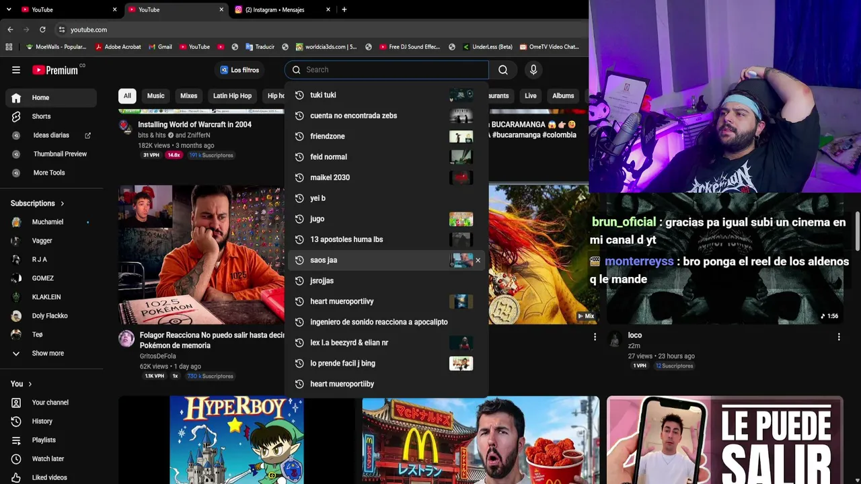Select the 'jsrojjas' search suggestion
The height and width of the screenshot is (484, 861).
[x=387, y=281]
